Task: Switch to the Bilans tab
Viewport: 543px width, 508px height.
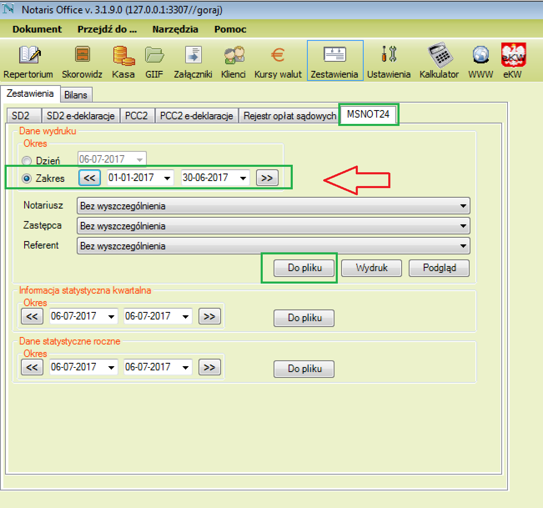Action: [76, 95]
